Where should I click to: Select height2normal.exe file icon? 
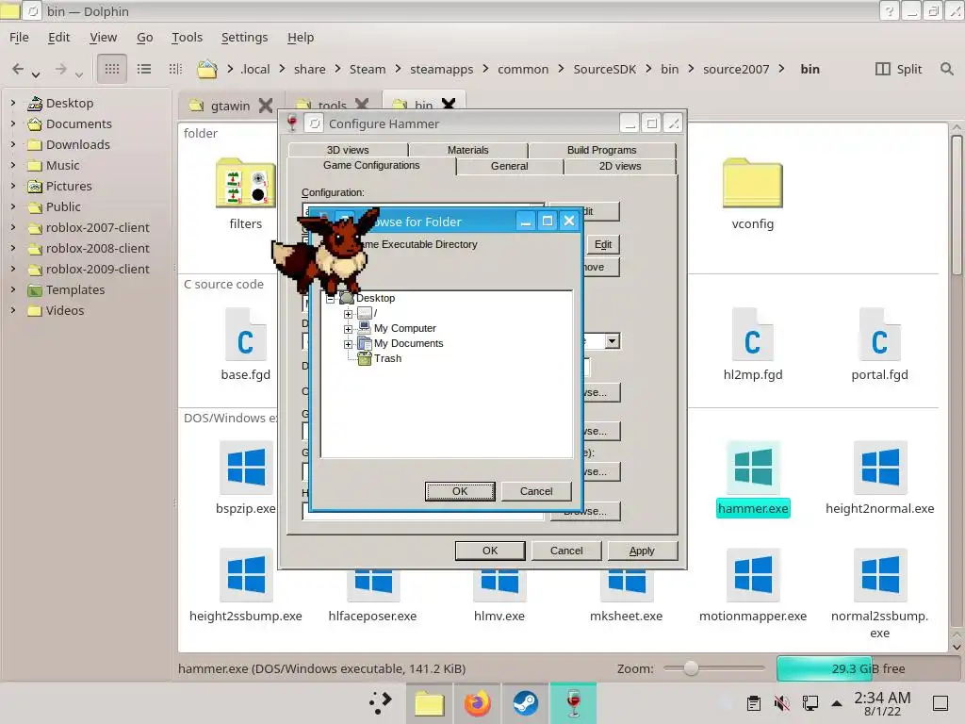click(x=879, y=468)
